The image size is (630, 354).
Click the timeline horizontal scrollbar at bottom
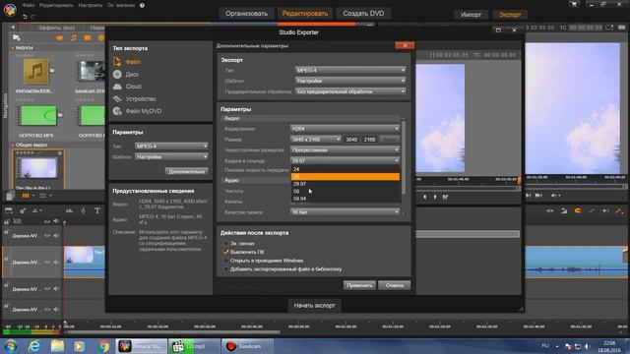[173, 332]
